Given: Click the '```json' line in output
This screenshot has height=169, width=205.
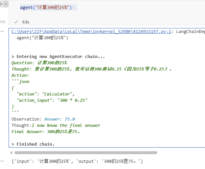Looking at the screenshot, I should coord(20,82).
